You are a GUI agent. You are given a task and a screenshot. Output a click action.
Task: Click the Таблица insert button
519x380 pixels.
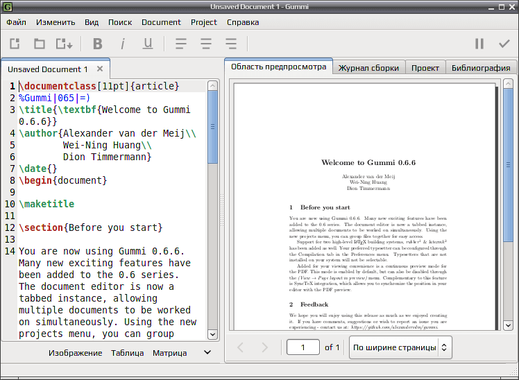tap(128, 353)
